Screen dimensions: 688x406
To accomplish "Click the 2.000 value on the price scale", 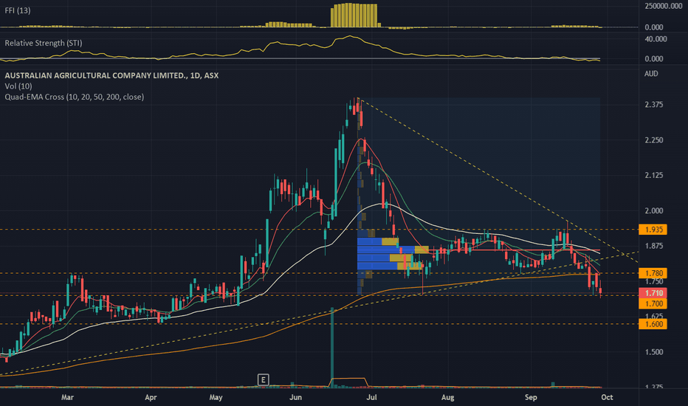I will (x=654, y=210).
